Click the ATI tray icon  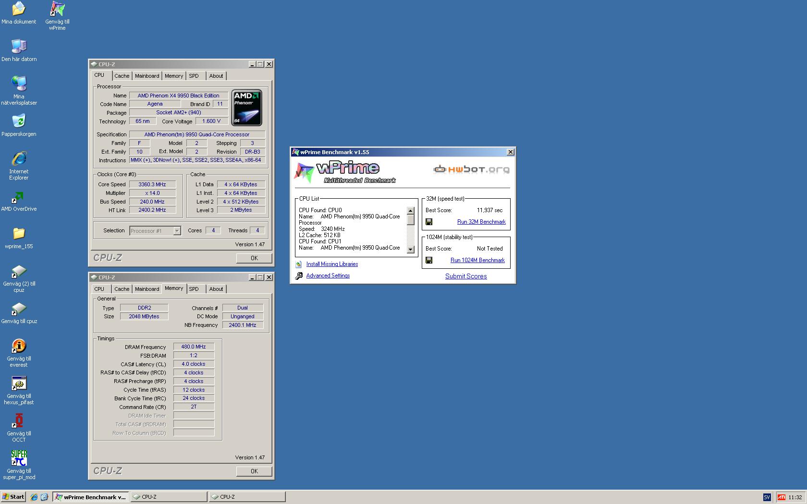click(782, 497)
